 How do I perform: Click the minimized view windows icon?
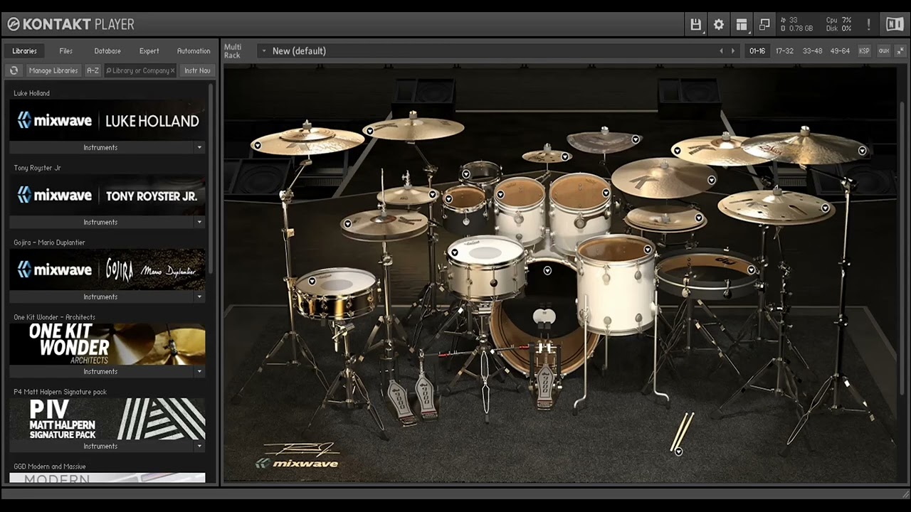[764, 24]
